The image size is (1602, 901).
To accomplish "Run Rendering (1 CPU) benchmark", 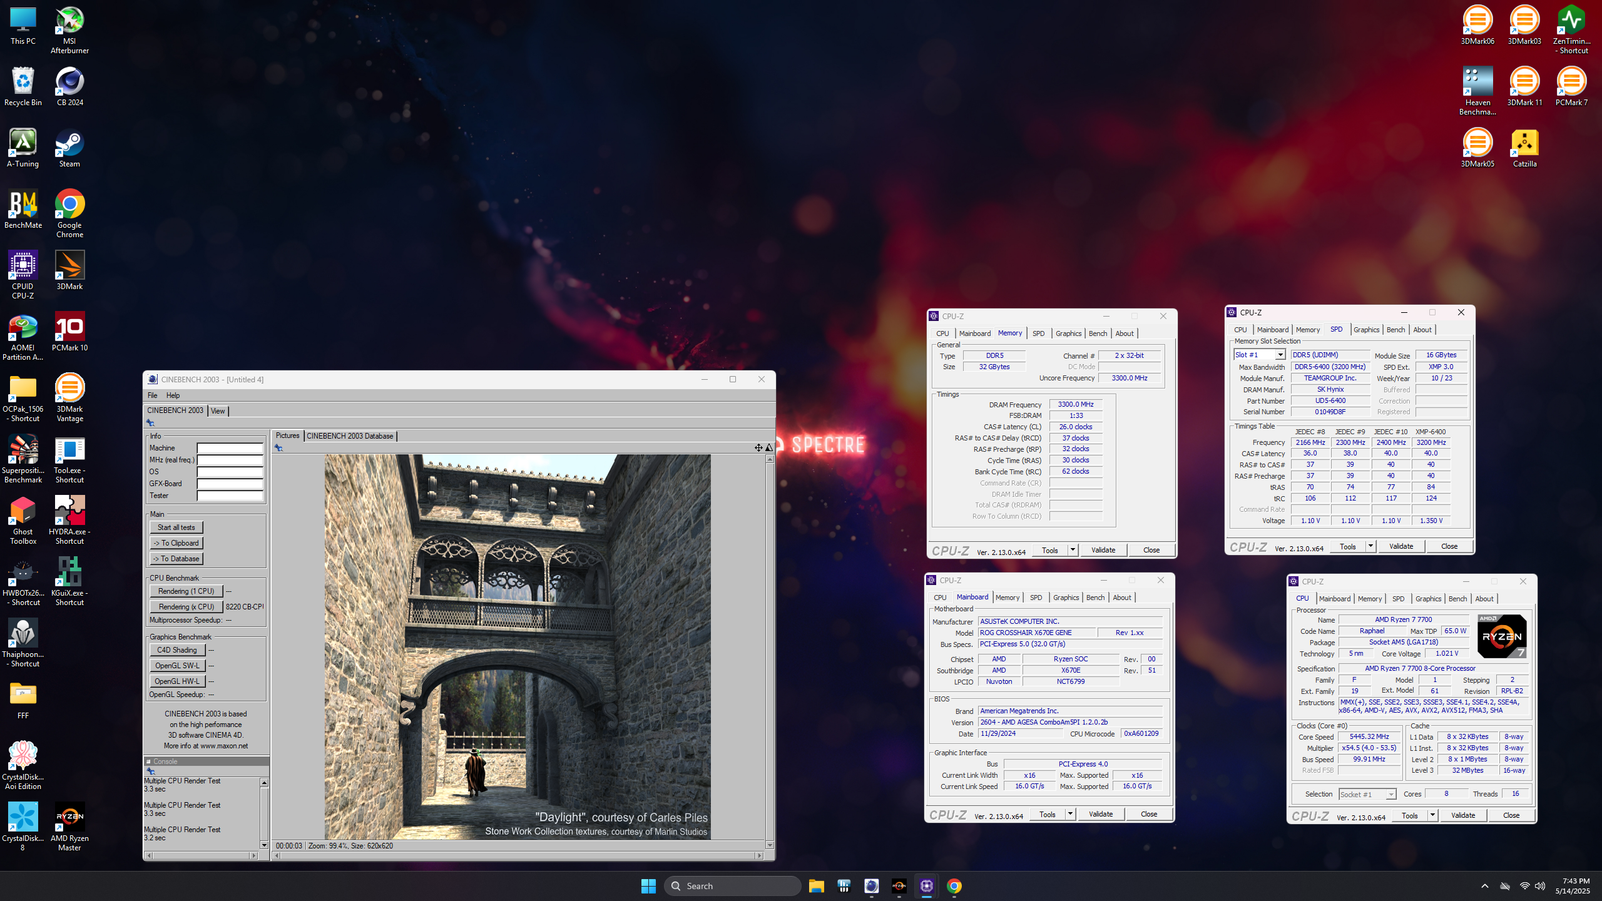I will [x=186, y=591].
